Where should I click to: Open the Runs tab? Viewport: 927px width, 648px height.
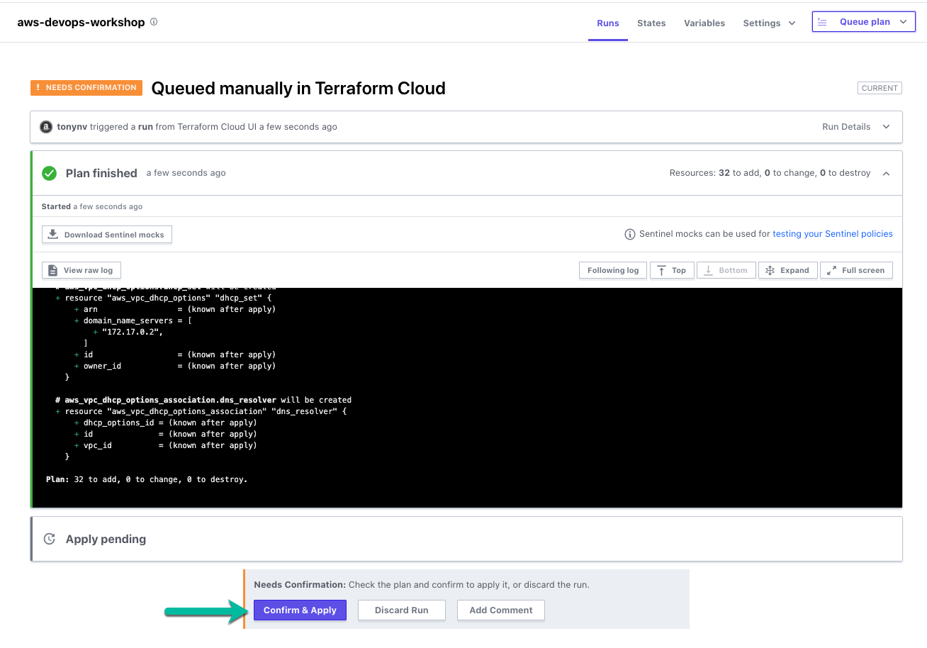(608, 23)
